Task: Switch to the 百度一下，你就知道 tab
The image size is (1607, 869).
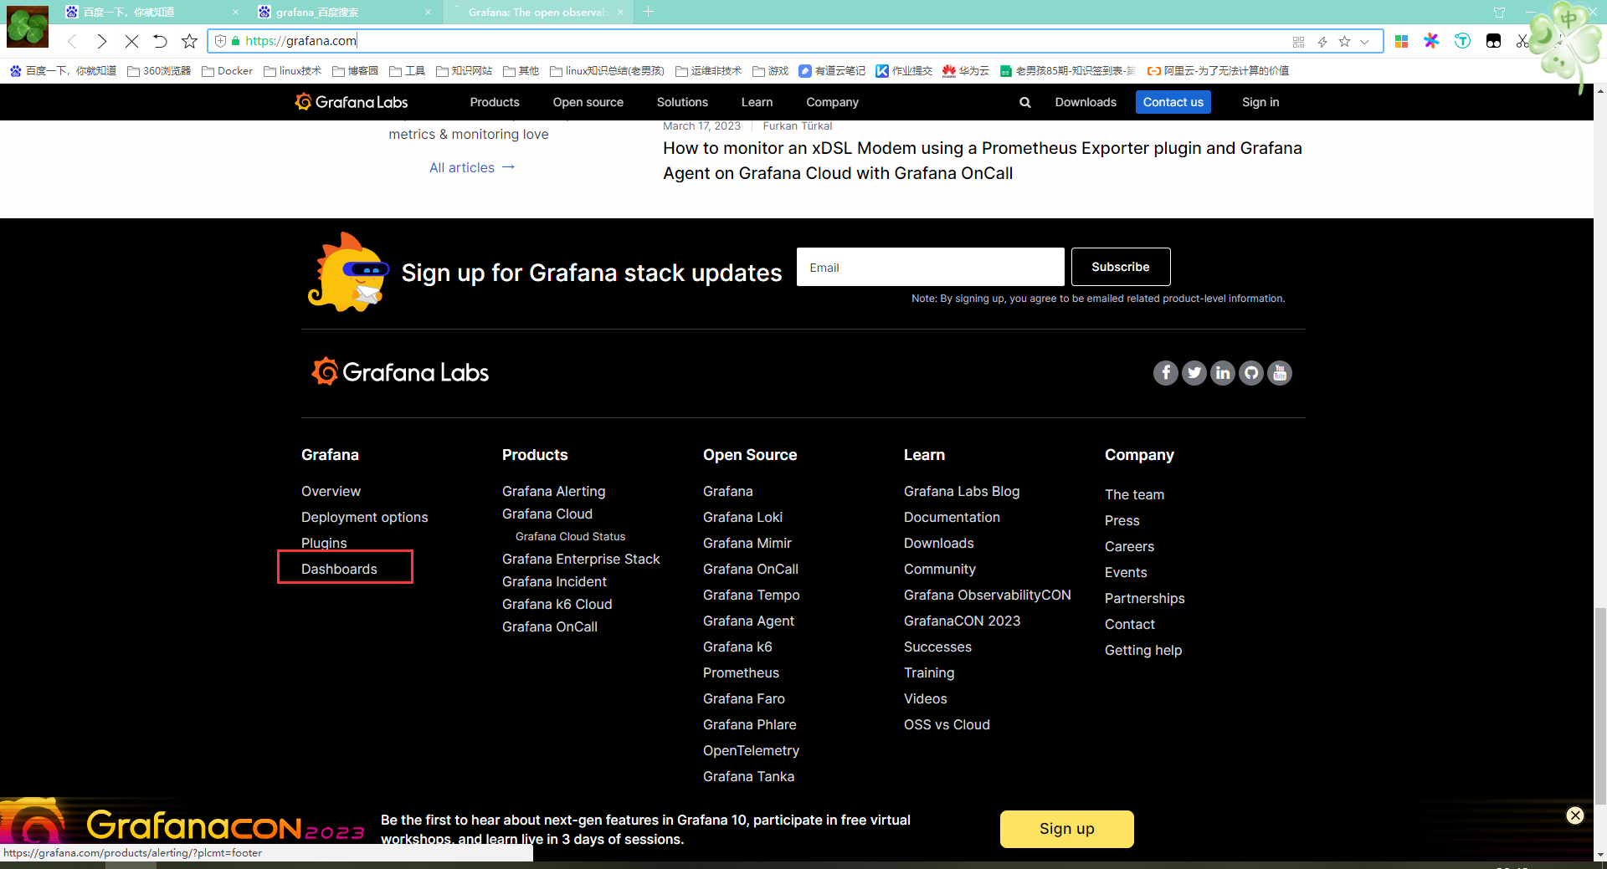Action: [151, 13]
